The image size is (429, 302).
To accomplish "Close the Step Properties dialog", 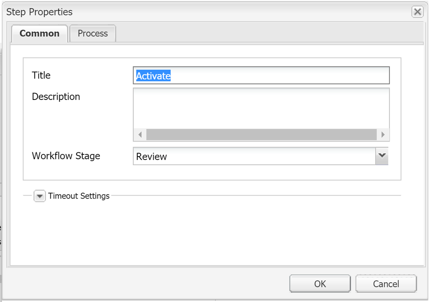I will click(417, 12).
